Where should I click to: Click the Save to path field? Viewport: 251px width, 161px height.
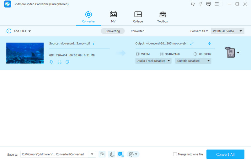[x=54, y=154]
